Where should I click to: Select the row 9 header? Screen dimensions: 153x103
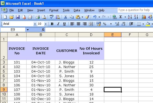pos(4,90)
